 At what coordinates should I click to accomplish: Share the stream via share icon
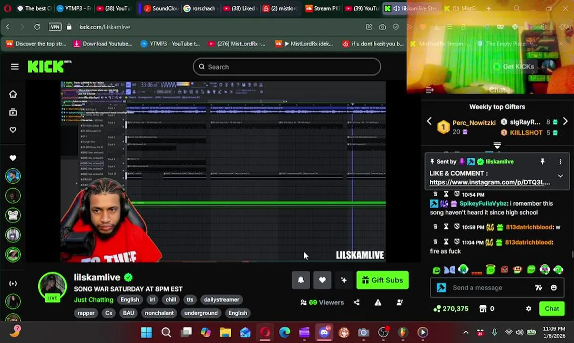point(357,302)
